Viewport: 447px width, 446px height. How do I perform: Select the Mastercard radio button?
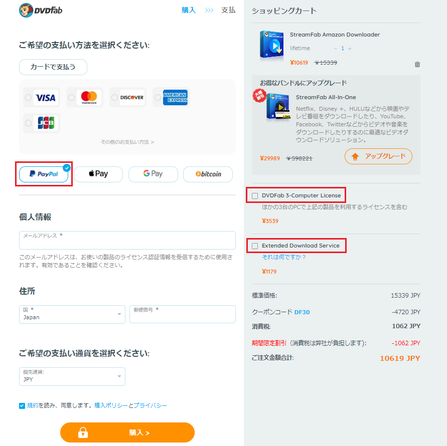tap(72, 97)
